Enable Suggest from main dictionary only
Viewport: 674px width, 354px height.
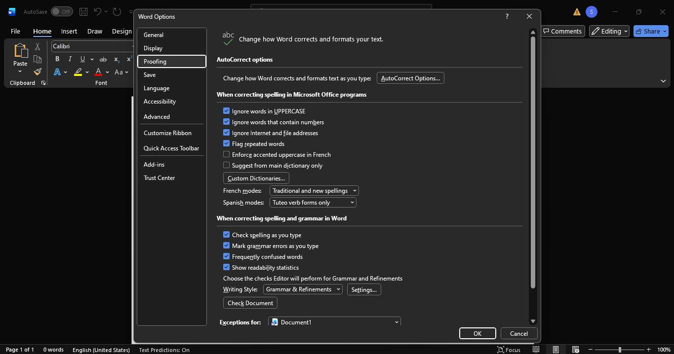(x=227, y=166)
